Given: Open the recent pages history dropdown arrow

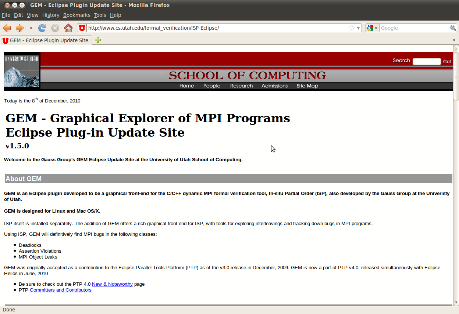Looking at the screenshot, I should (x=31, y=28).
